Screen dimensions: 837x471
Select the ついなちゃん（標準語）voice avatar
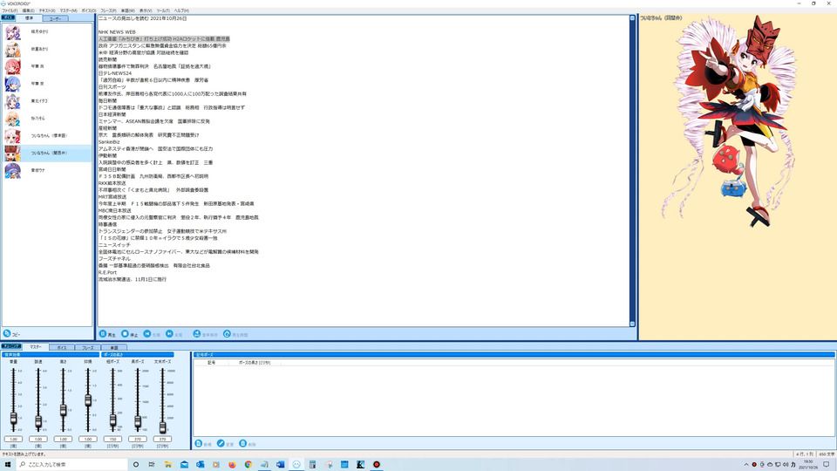13,136
